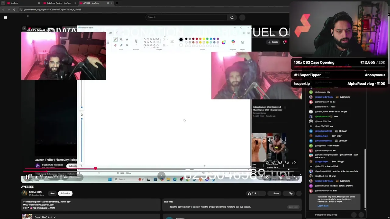Select the Fill bucket tool in Paint
The height and width of the screenshot is (219, 390).
click(121, 40)
